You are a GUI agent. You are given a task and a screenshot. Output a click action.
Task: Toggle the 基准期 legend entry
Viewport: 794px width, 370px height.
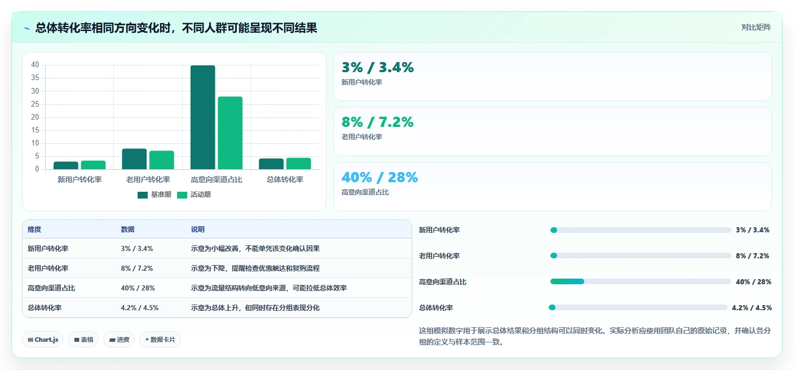coord(155,195)
